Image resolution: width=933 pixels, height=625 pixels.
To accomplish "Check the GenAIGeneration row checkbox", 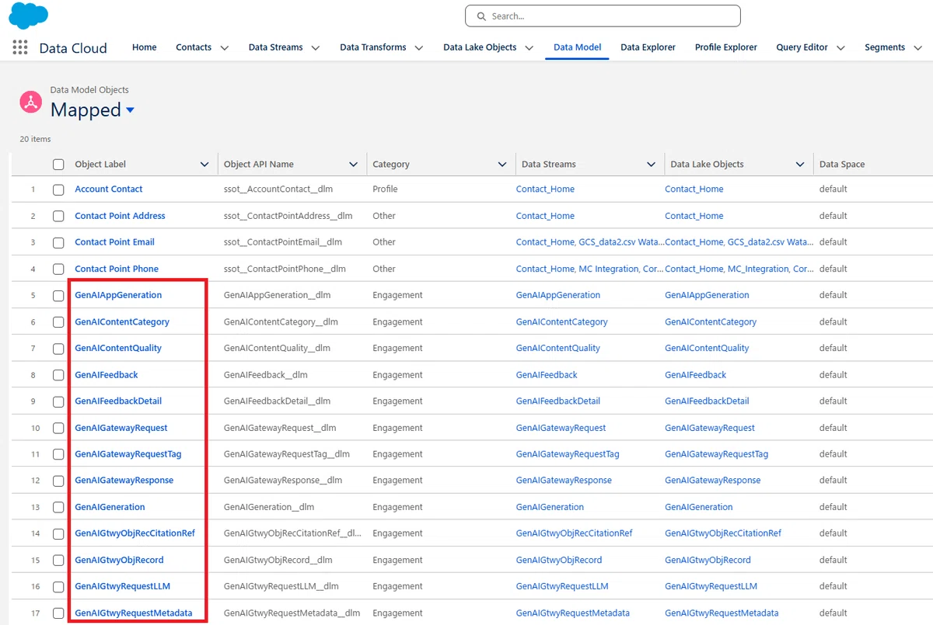I will [58, 507].
